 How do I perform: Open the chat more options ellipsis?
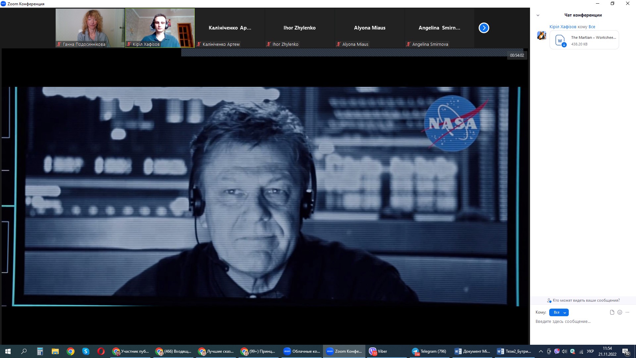627,312
